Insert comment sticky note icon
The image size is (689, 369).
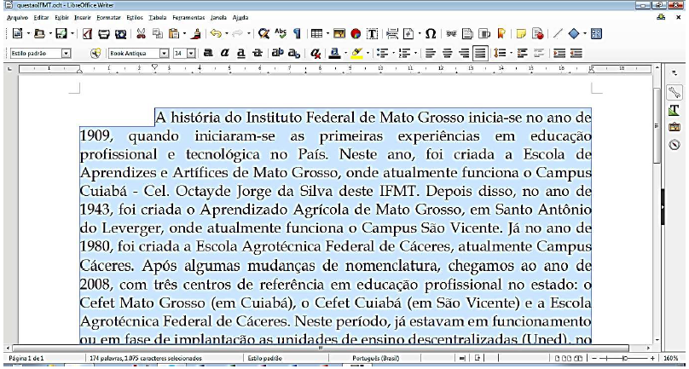[521, 34]
